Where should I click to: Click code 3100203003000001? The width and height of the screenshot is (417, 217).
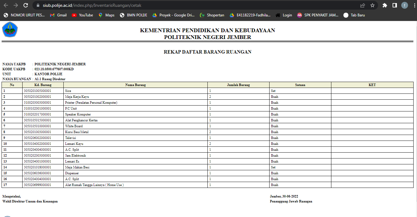37,103
